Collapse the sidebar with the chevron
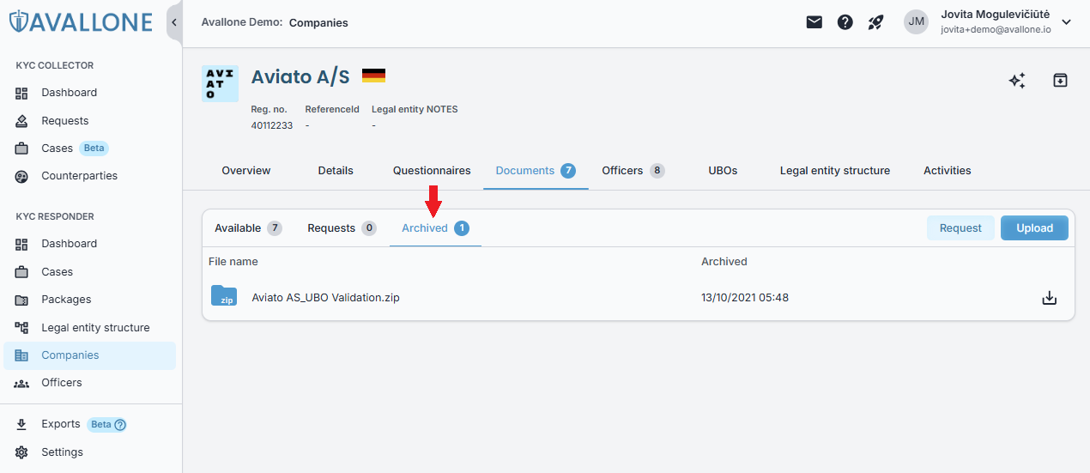Screen dimensions: 1090x473 pos(174,22)
